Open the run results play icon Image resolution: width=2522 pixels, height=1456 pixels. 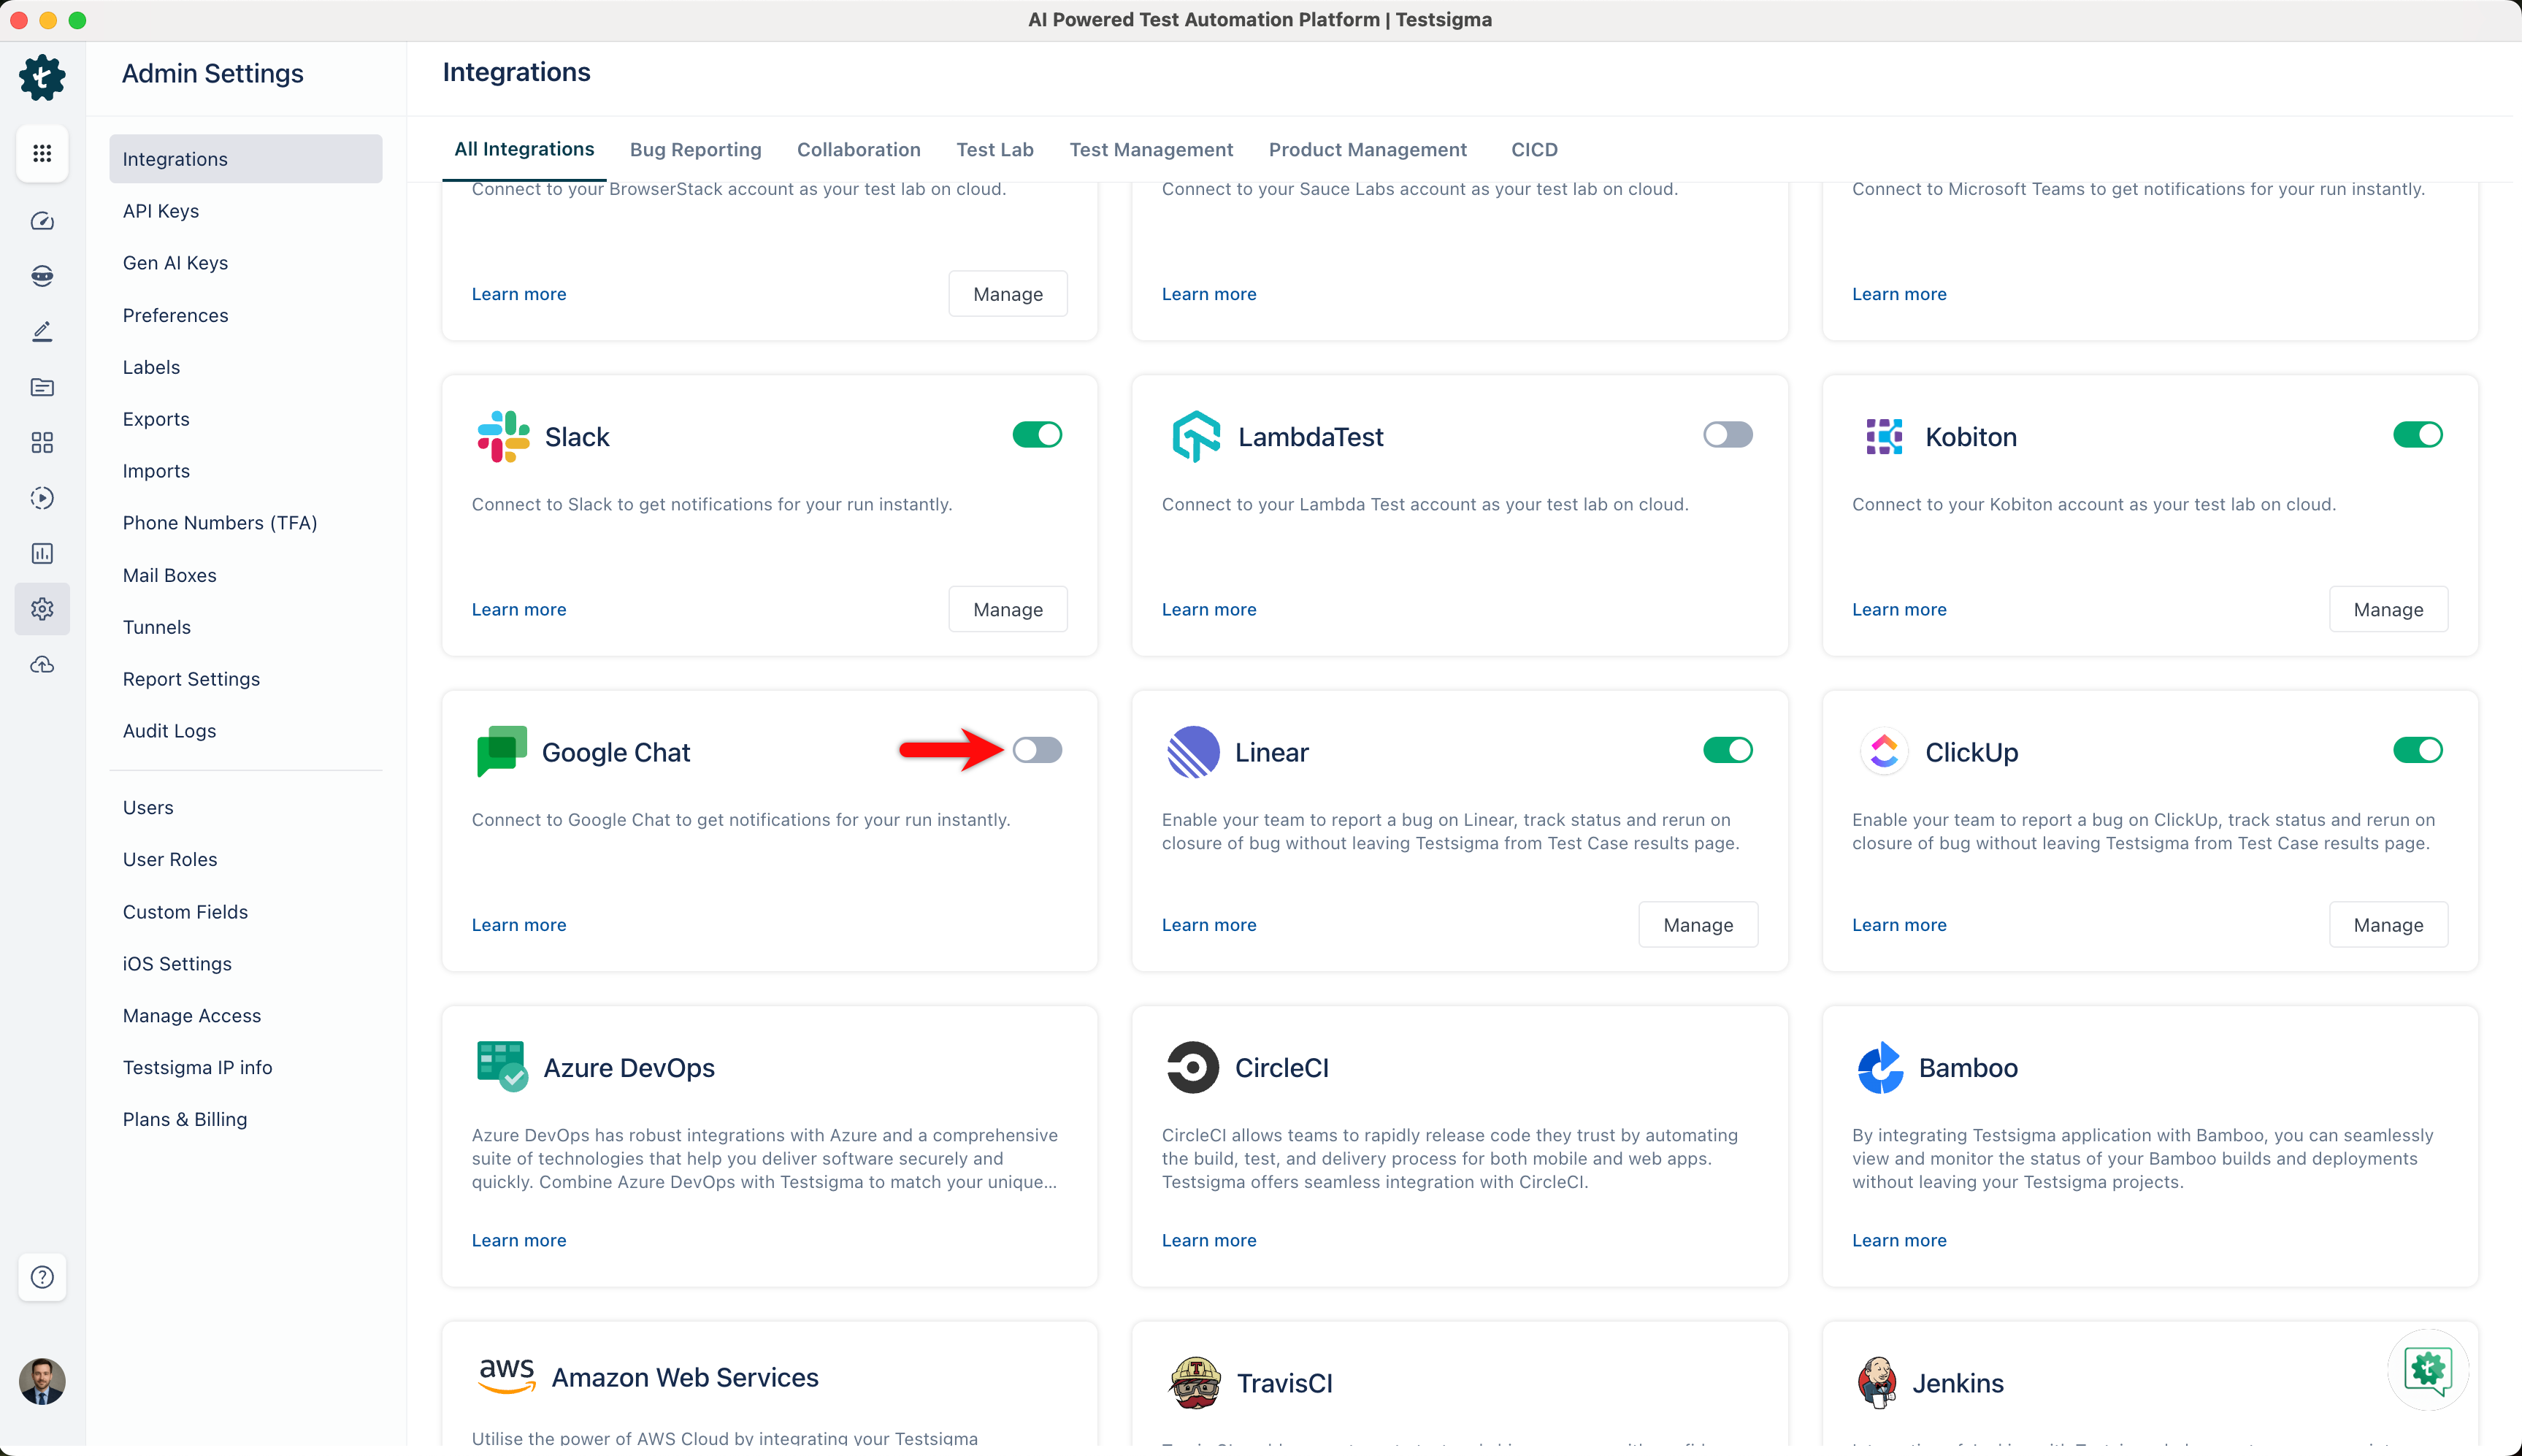click(42, 498)
